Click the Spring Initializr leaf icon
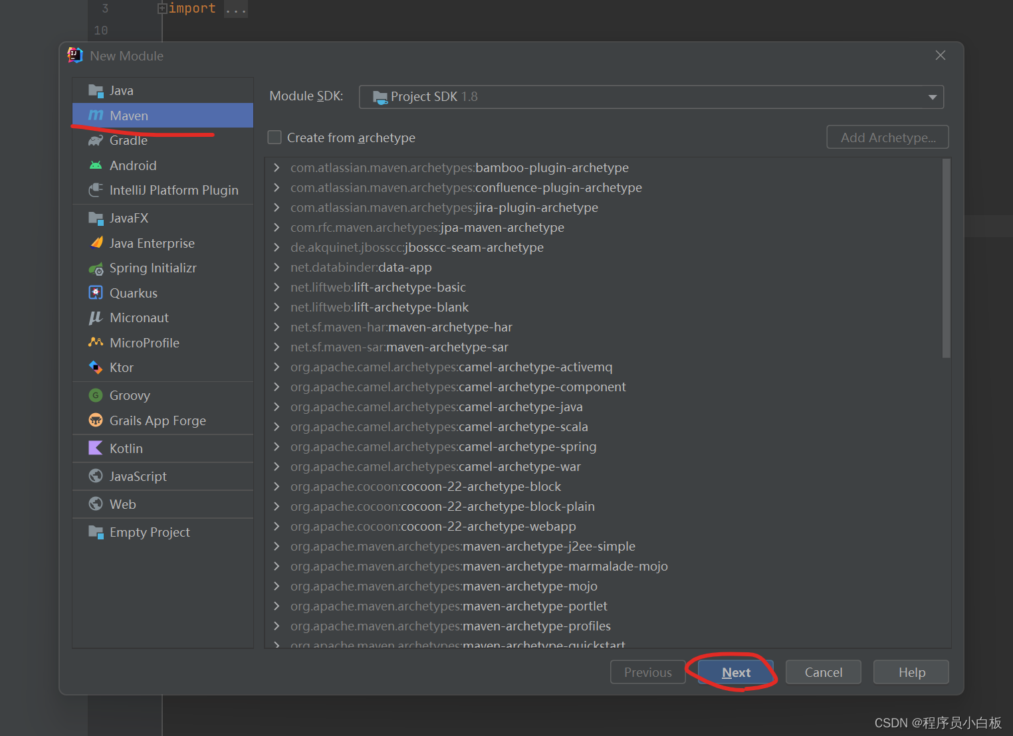This screenshot has height=736, width=1013. pyautogui.click(x=96, y=268)
